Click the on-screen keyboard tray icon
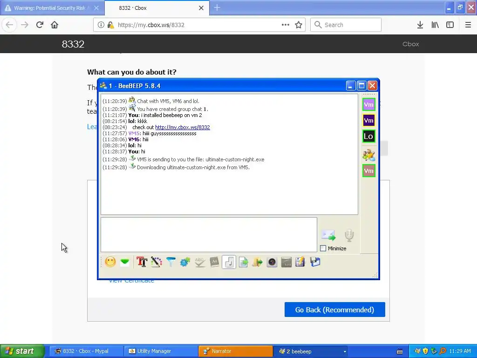The width and height of the screenshot is (477, 358). point(400,351)
